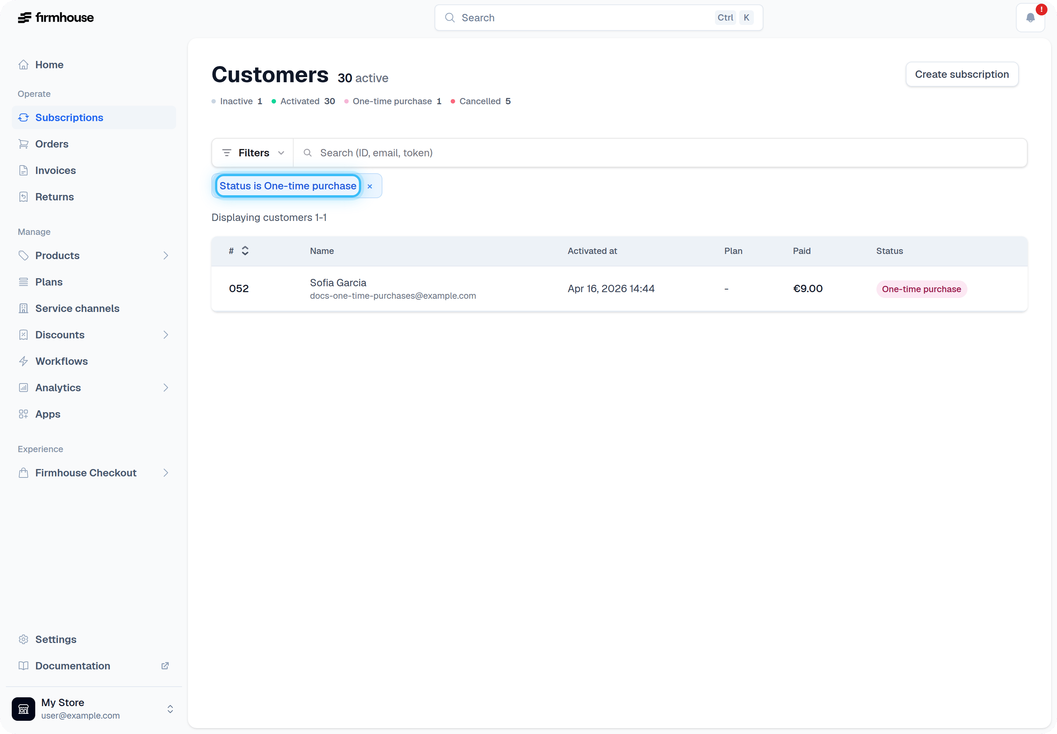Click the Plans list icon
Image resolution: width=1057 pixels, height=734 pixels.
[23, 282]
